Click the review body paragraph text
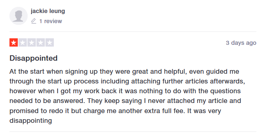The width and height of the screenshot is (264, 138). point(127,96)
